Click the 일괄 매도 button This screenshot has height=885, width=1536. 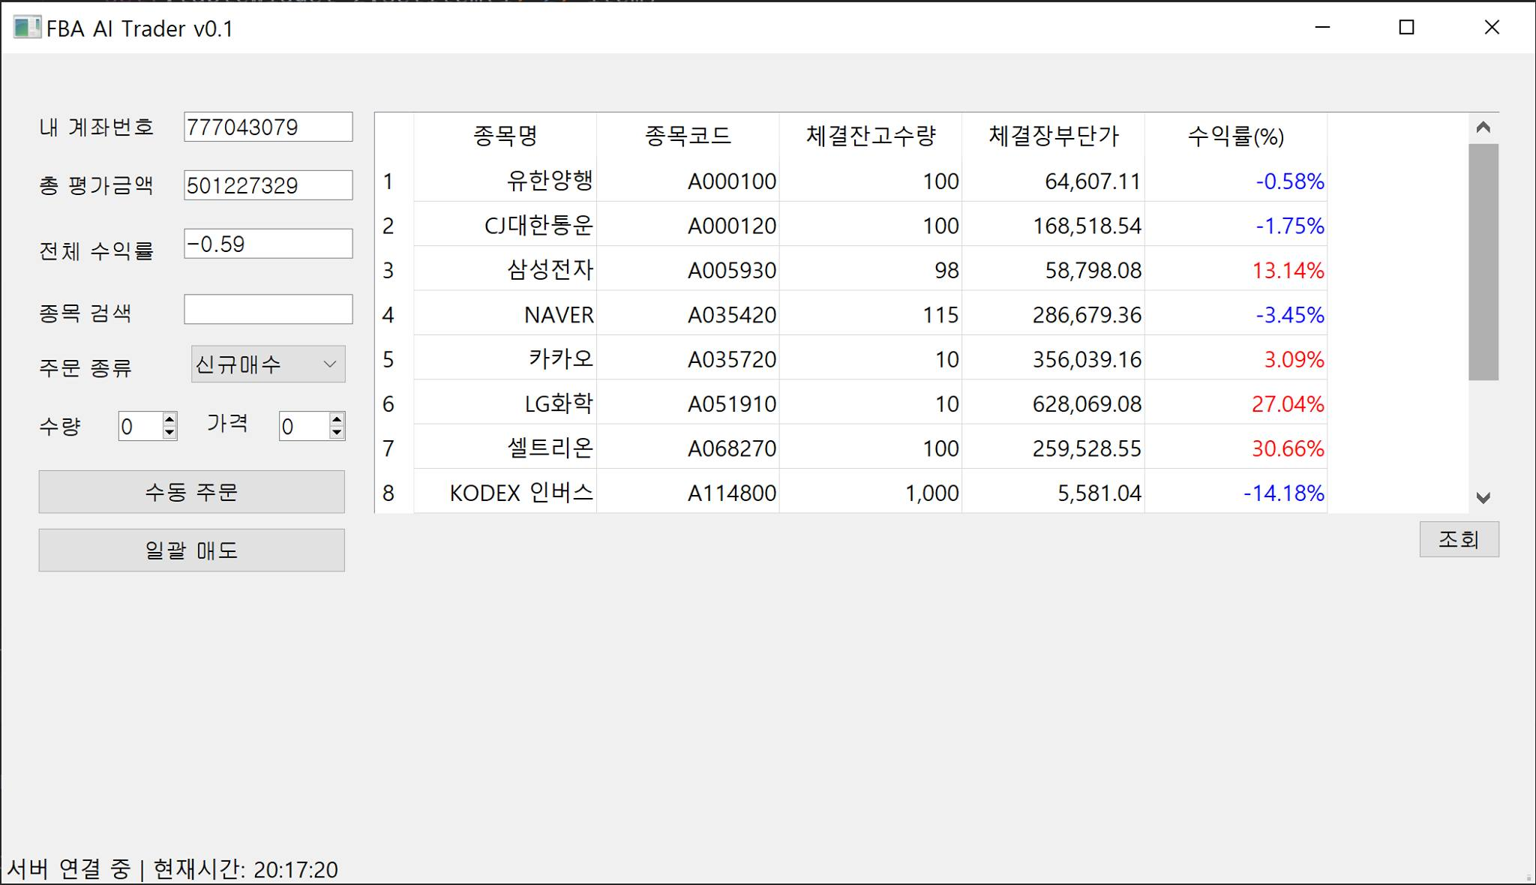coord(192,550)
